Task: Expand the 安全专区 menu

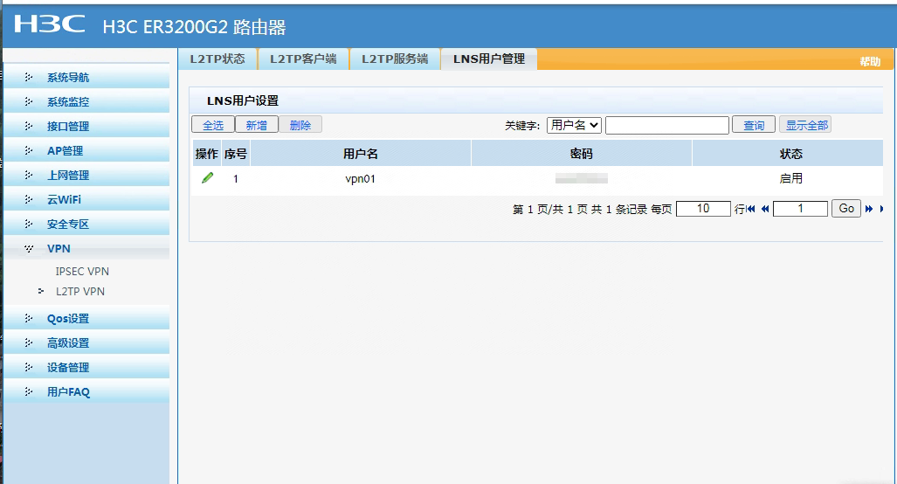Action: click(86, 225)
